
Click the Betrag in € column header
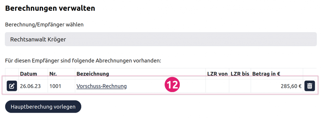266,74
